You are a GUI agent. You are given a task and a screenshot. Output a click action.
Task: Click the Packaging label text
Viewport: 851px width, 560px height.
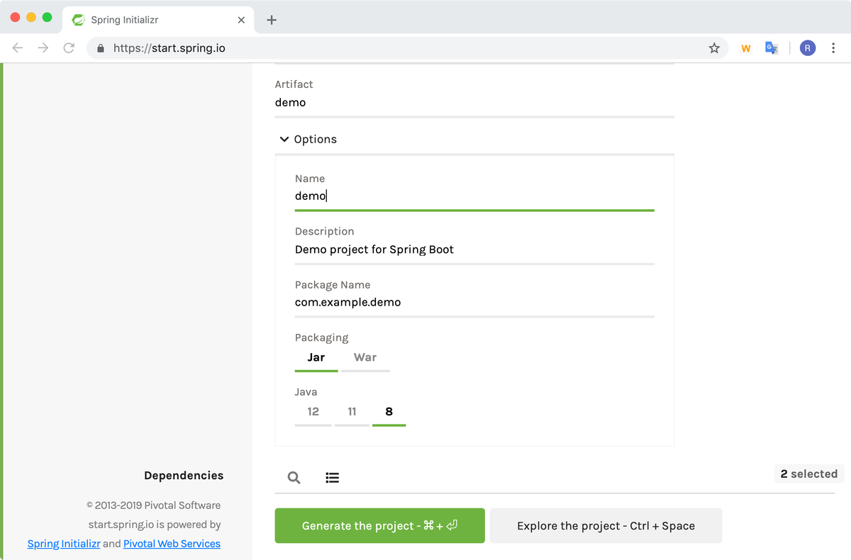click(322, 337)
